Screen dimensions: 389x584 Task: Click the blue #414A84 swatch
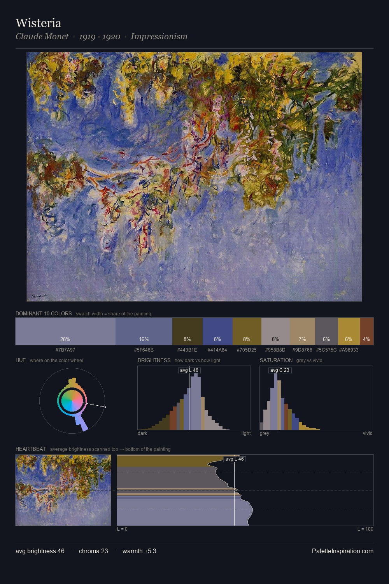pyautogui.click(x=217, y=331)
